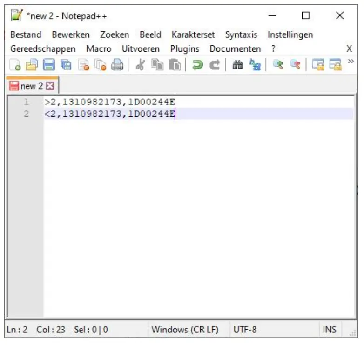Expand toolbar overflow chevron
This screenshot has width=364, height=345.
tap(351, 61)
